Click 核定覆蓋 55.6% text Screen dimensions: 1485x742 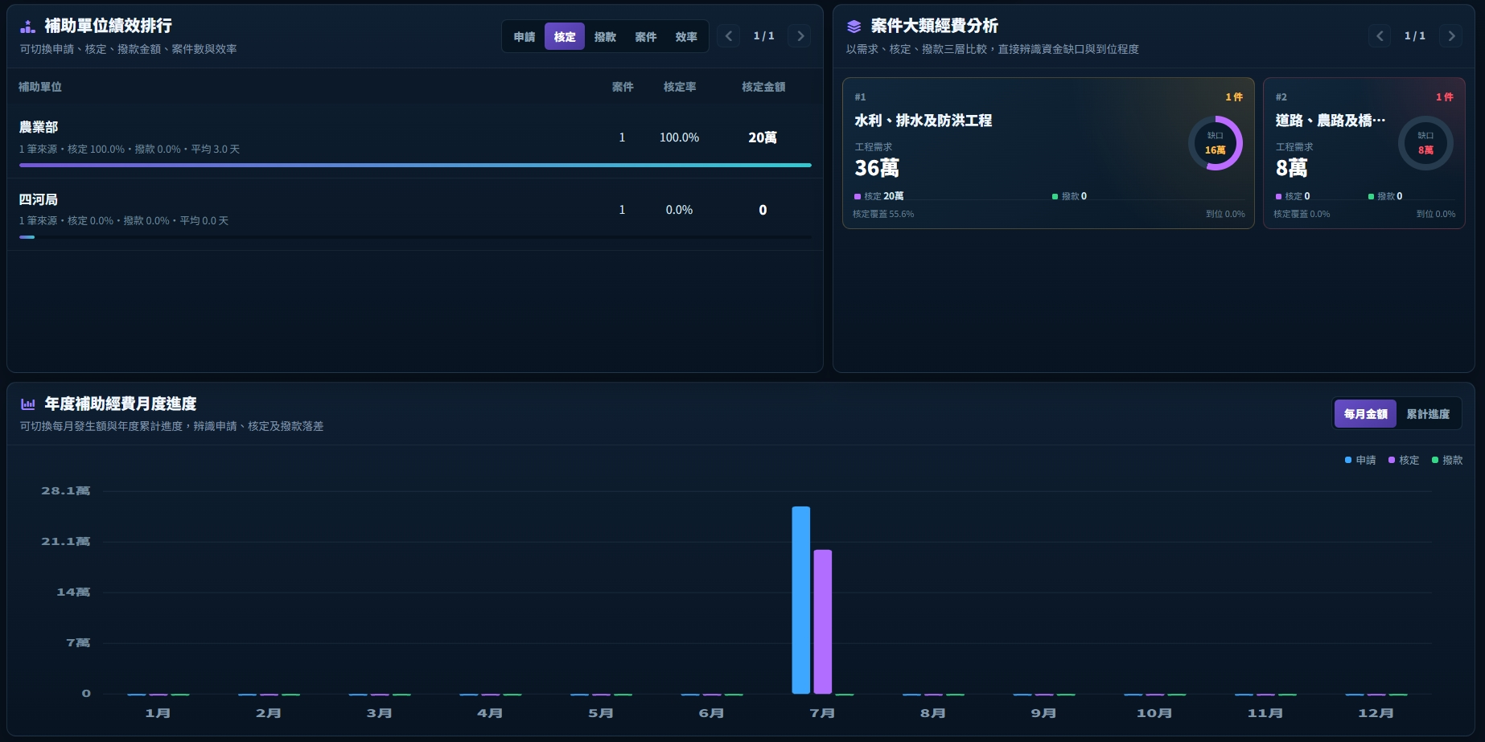[883, 215]
